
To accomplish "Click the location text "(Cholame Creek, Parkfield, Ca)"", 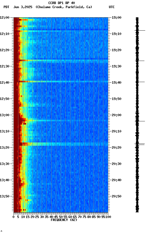I will pyautogui.click(x=64, y=7).
